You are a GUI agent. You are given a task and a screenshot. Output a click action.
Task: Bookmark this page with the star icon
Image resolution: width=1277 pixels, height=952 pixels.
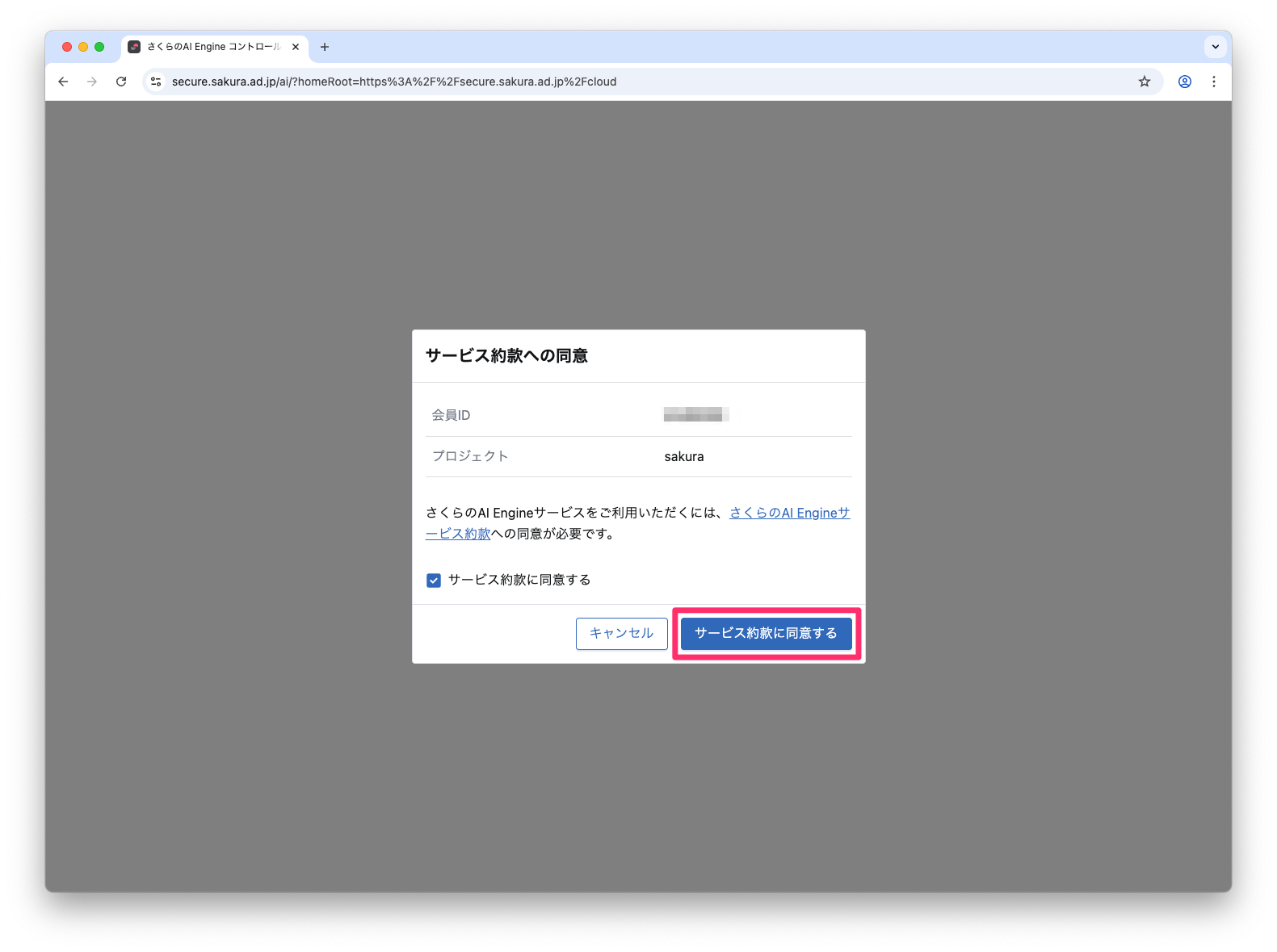1144,82
